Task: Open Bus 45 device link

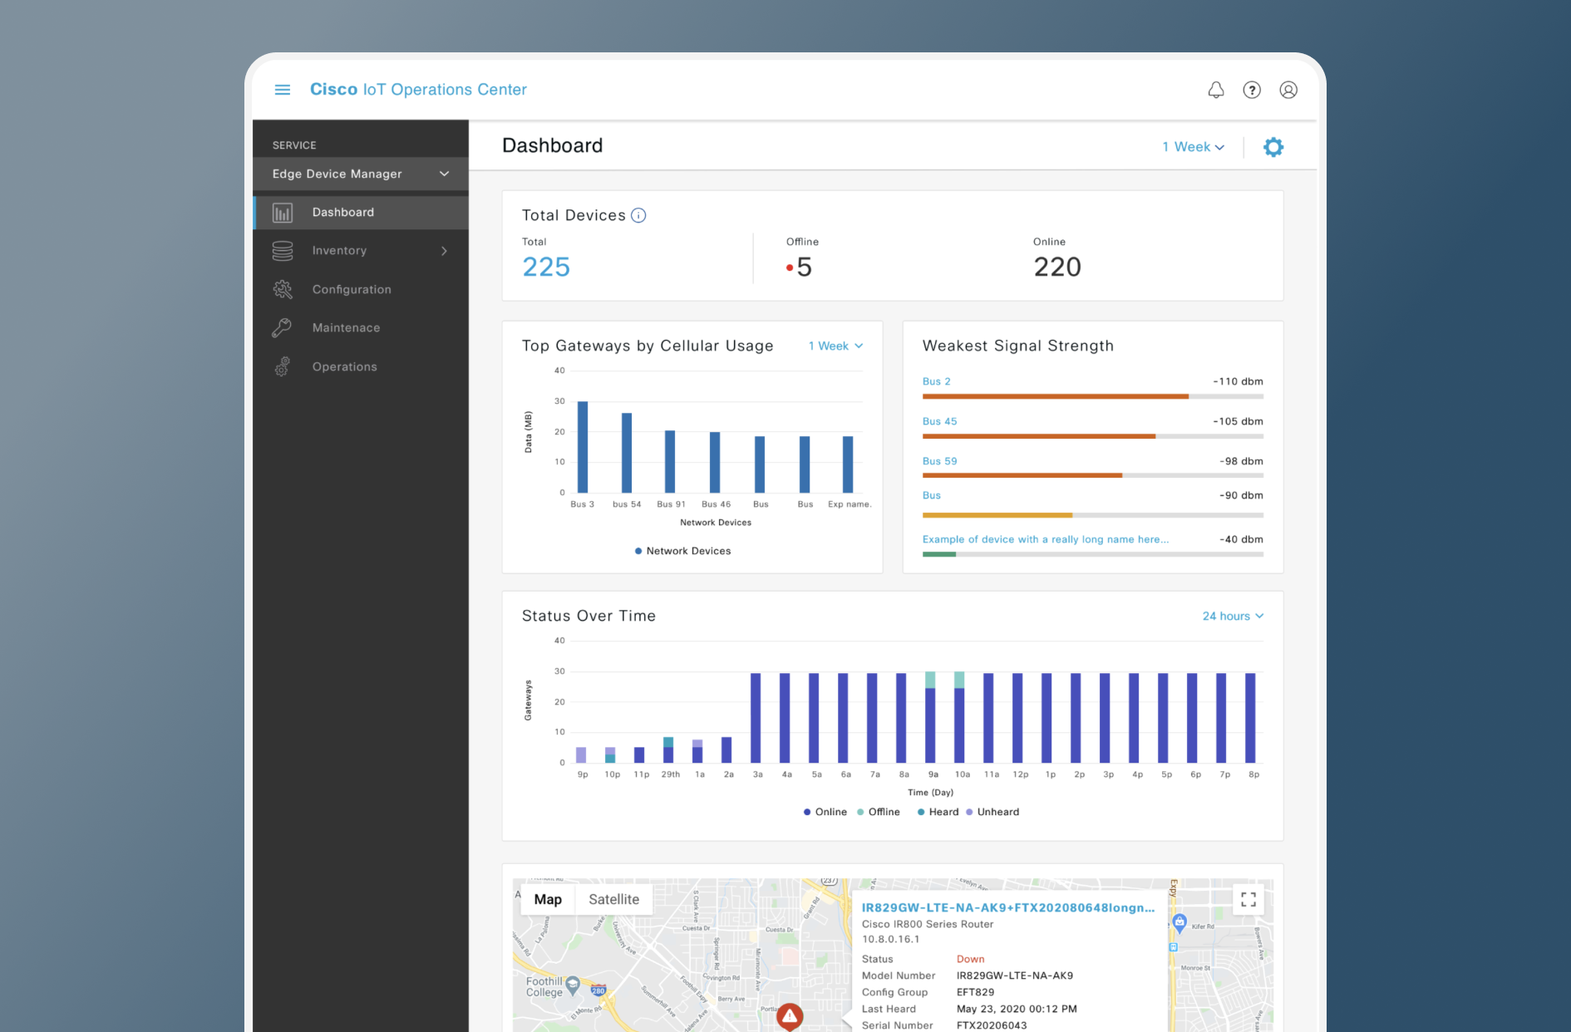Action: pos(939,421)
